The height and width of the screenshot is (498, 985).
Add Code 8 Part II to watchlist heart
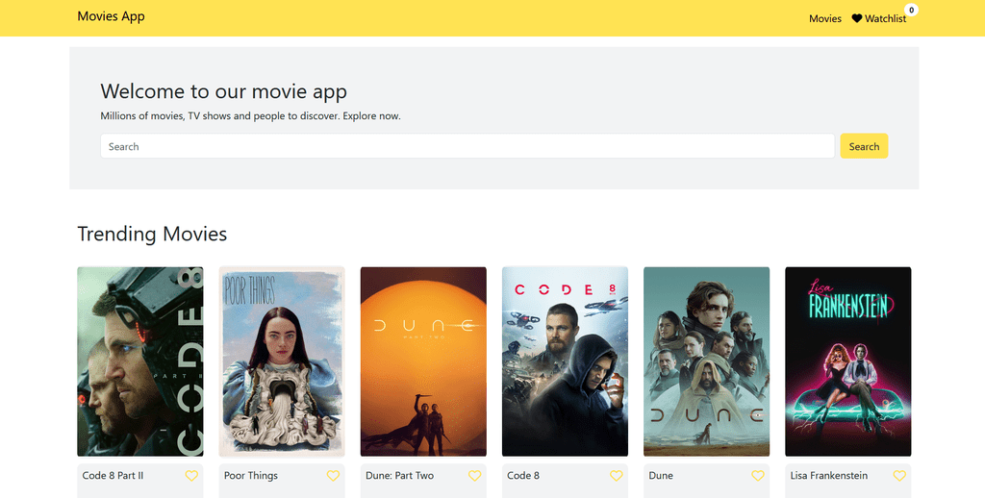point(191,476)
